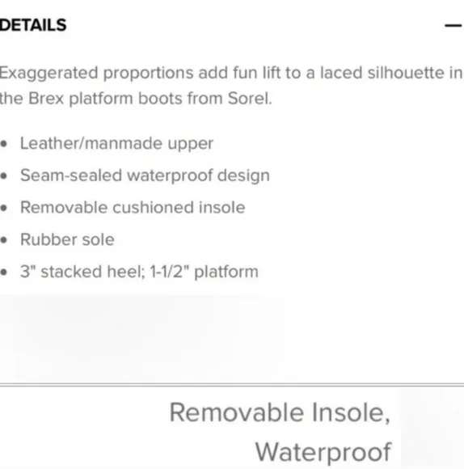The height and width of the screenshot is (469, 464).
Task: Click the bullet beside Removable cushioned insole
Action: pos(4,208)
